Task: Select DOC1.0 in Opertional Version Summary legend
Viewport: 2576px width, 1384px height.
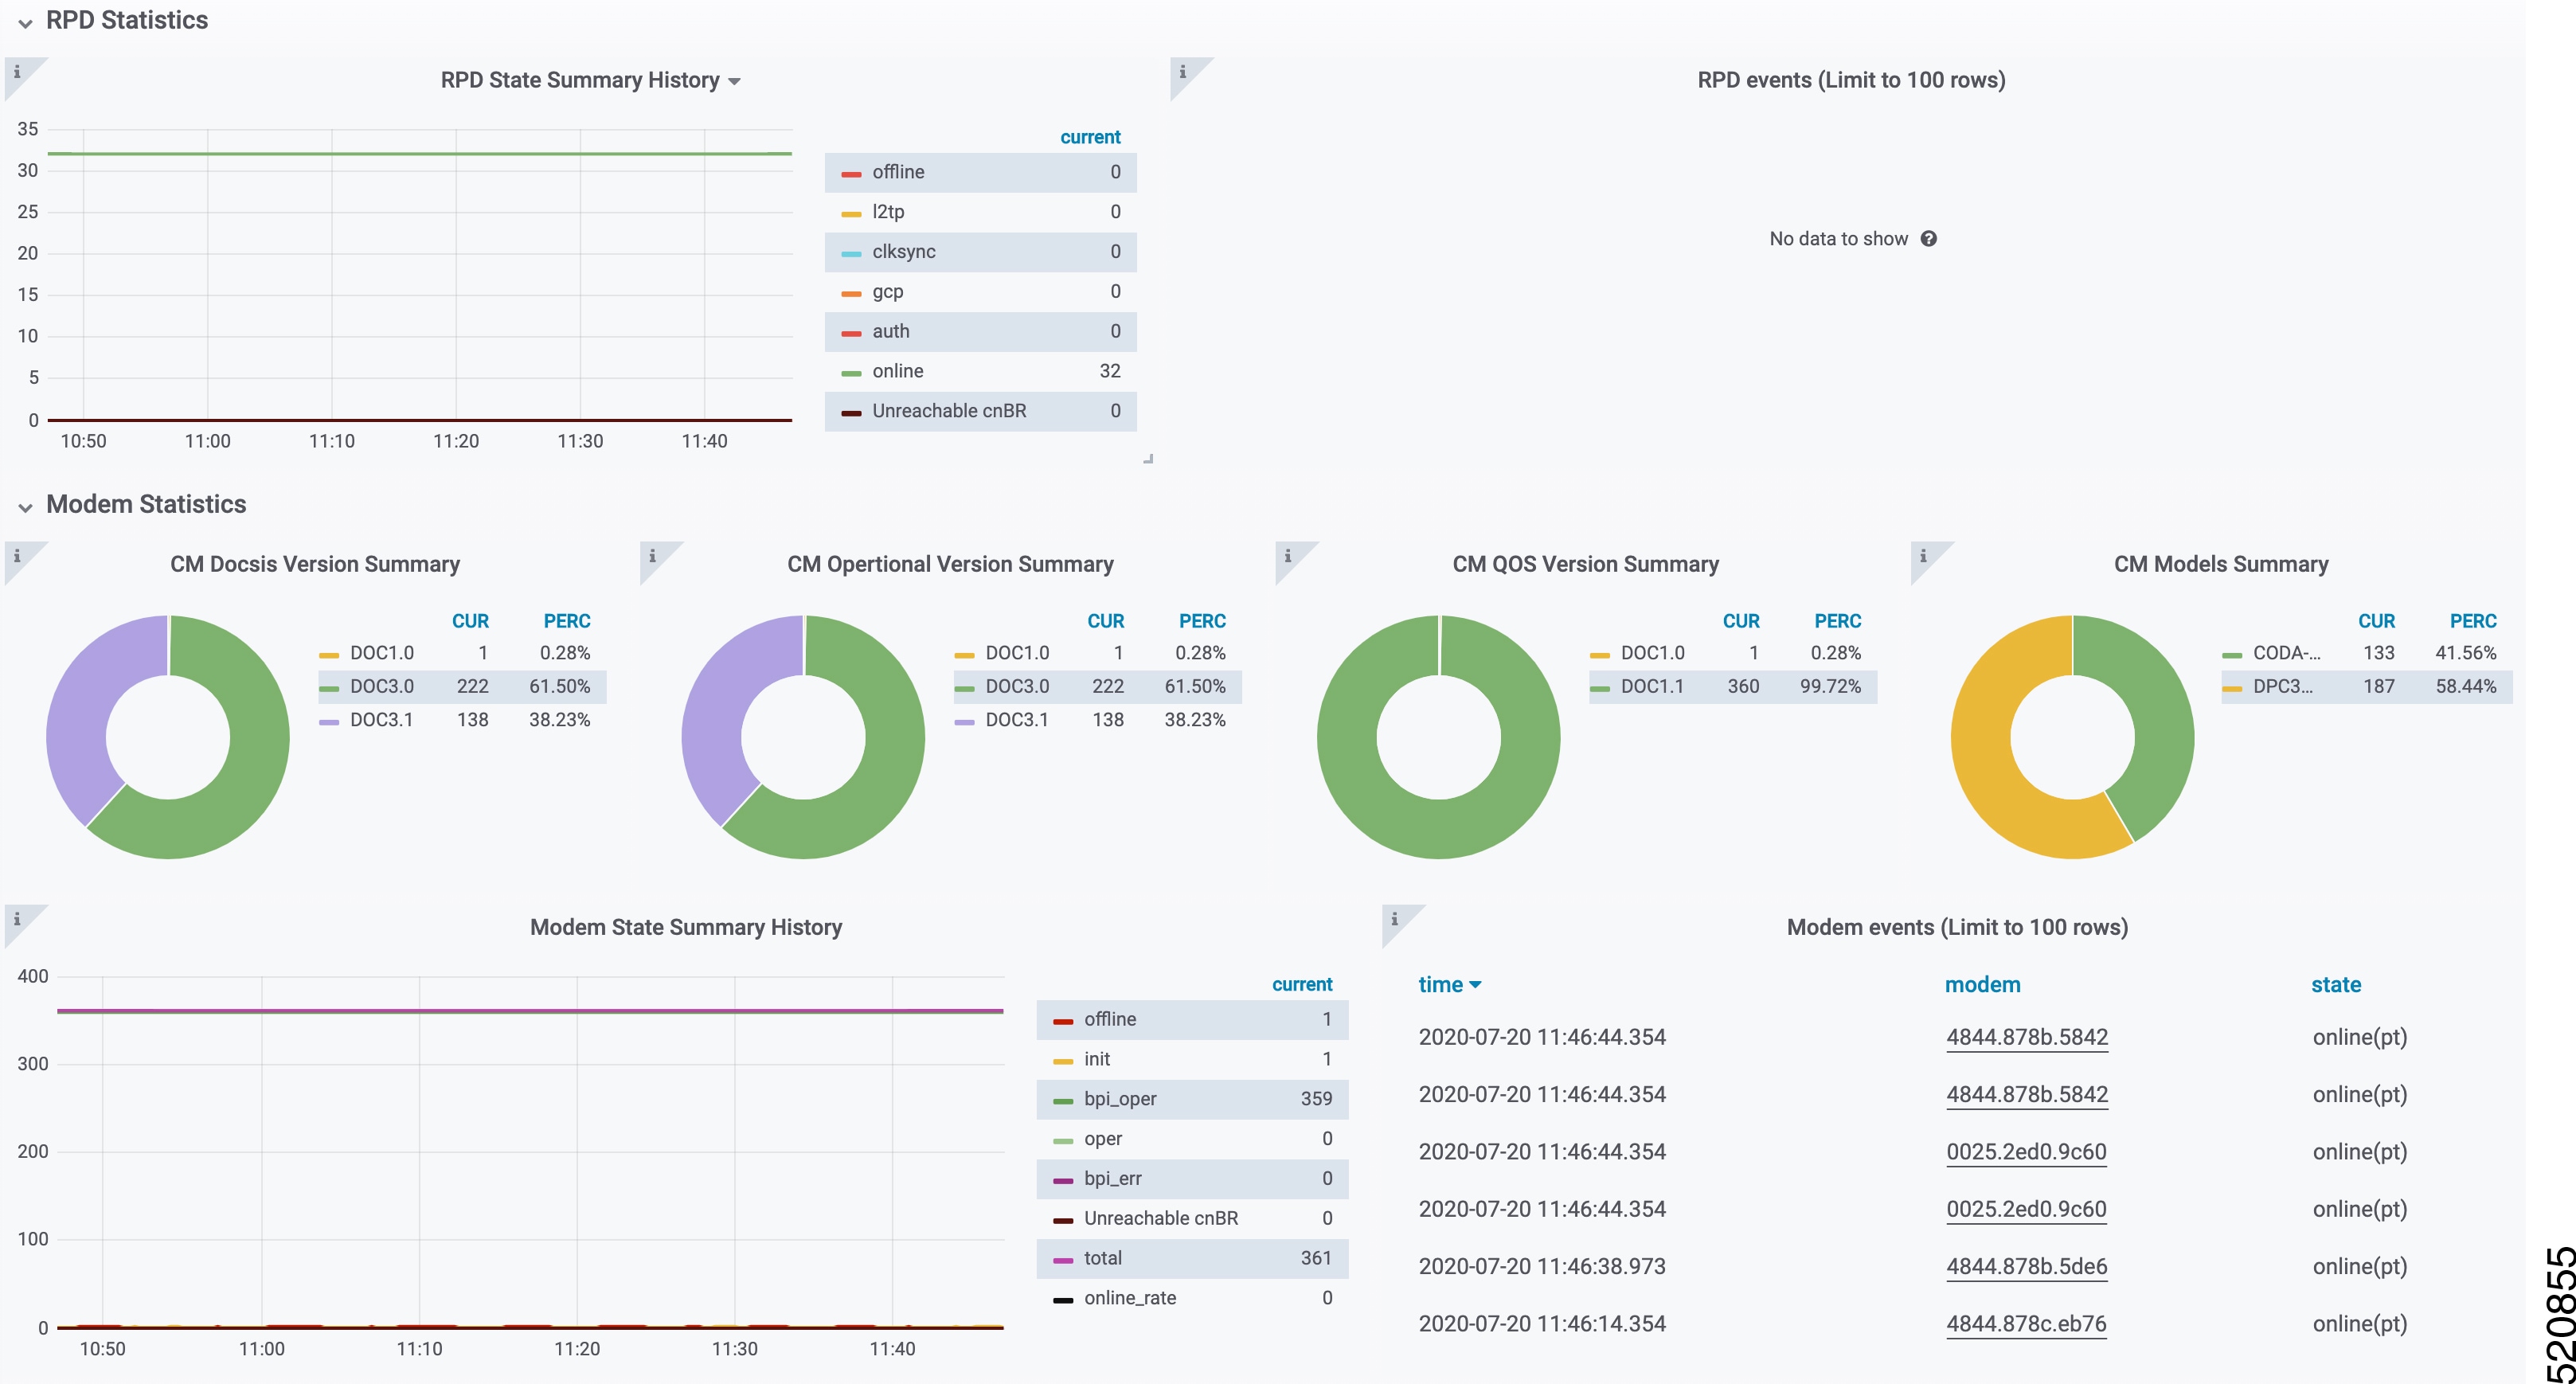Action: point(1017,653)
